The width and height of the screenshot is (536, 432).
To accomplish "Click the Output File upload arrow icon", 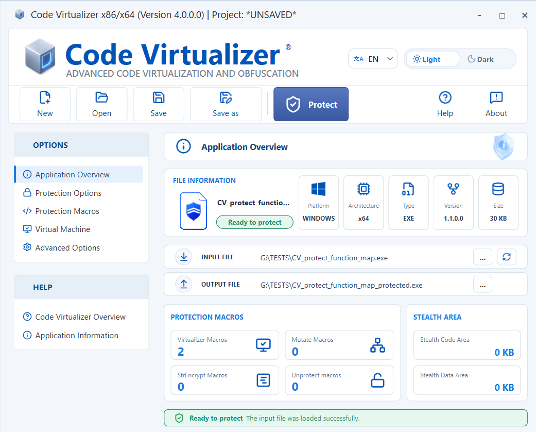I will (x=184, y=284).
